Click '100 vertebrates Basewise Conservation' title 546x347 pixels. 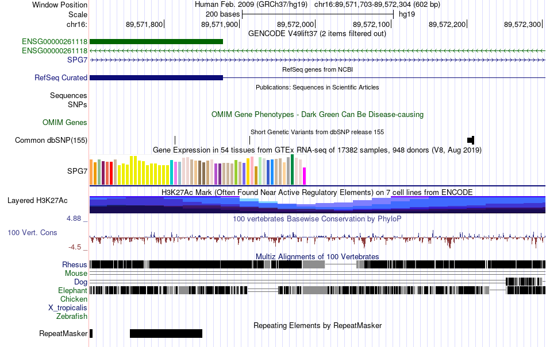coord(317,219)
